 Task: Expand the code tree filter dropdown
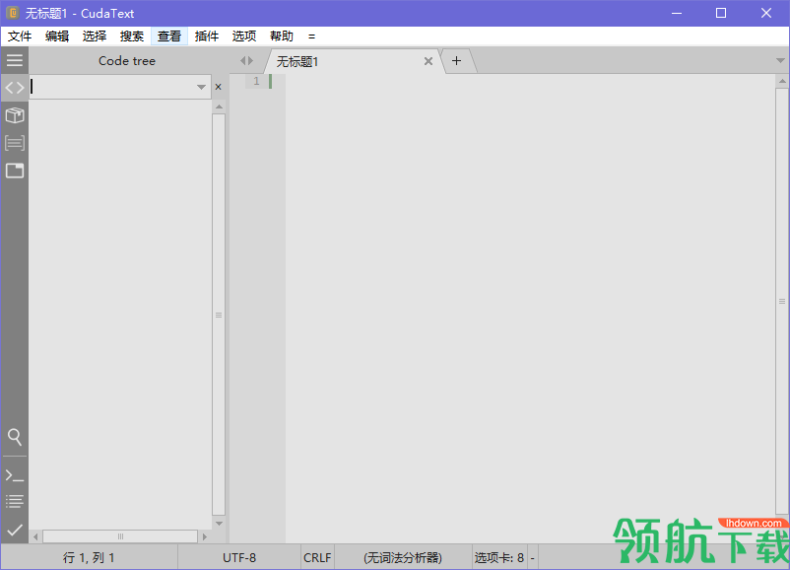point(202,87)
